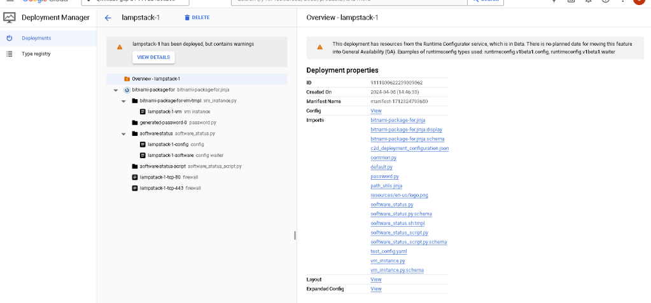Open bitnami-package-for.jinja import link
The height and width of the screenshot is (303, 651).
tap(398, 120)
